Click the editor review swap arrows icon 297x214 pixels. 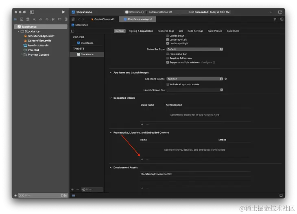275,19
